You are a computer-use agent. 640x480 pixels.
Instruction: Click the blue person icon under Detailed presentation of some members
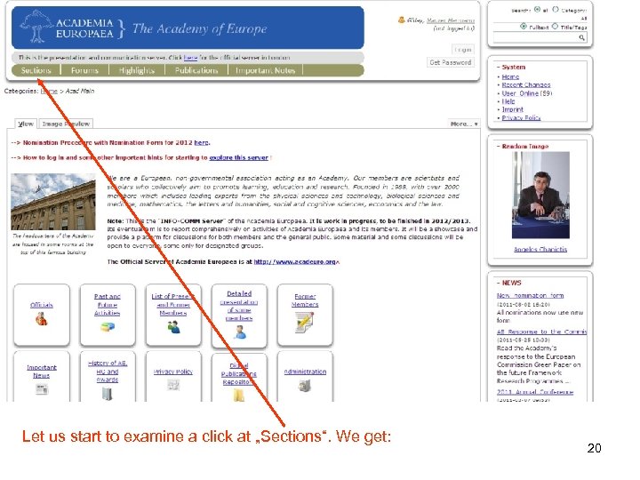point(240,332)
